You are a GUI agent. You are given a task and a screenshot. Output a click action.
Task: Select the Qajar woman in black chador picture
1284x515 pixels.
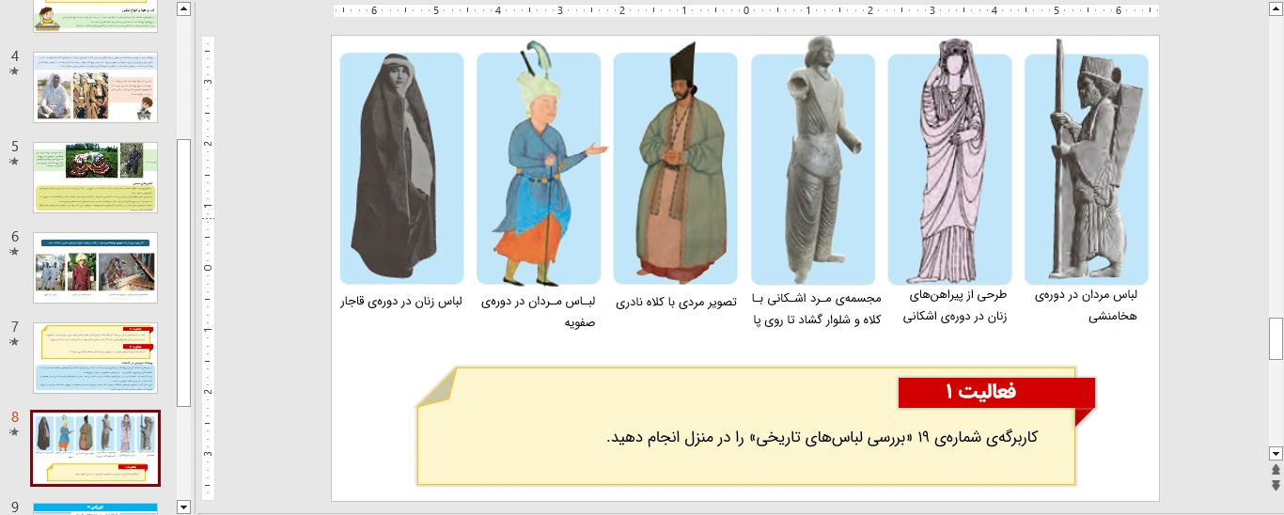tap(401, 169)
